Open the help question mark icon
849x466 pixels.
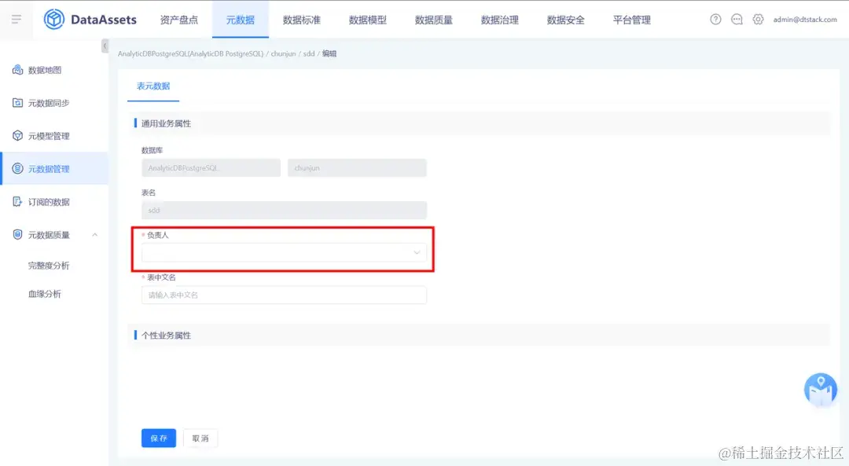[715, 20]
